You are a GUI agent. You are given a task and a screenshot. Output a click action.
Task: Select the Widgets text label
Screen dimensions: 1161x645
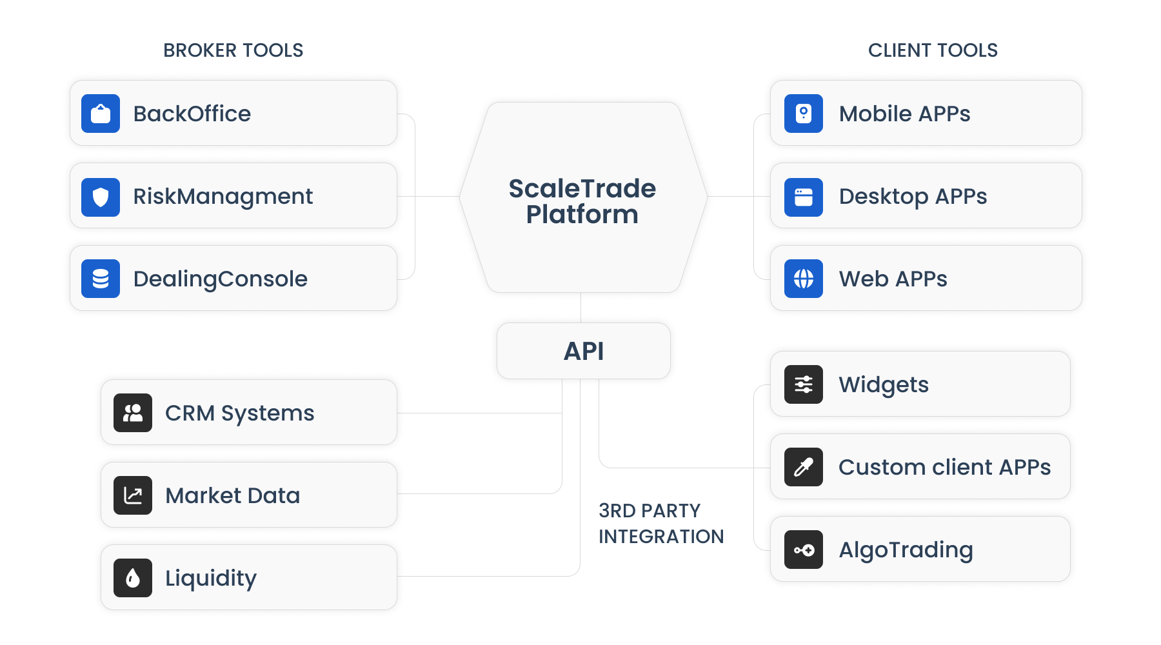[884, 384]
